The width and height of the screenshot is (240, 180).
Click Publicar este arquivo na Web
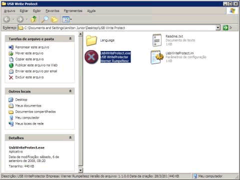[36, 65]
